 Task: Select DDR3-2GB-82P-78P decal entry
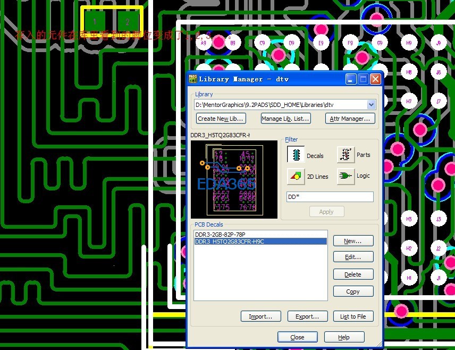(260, 234)
